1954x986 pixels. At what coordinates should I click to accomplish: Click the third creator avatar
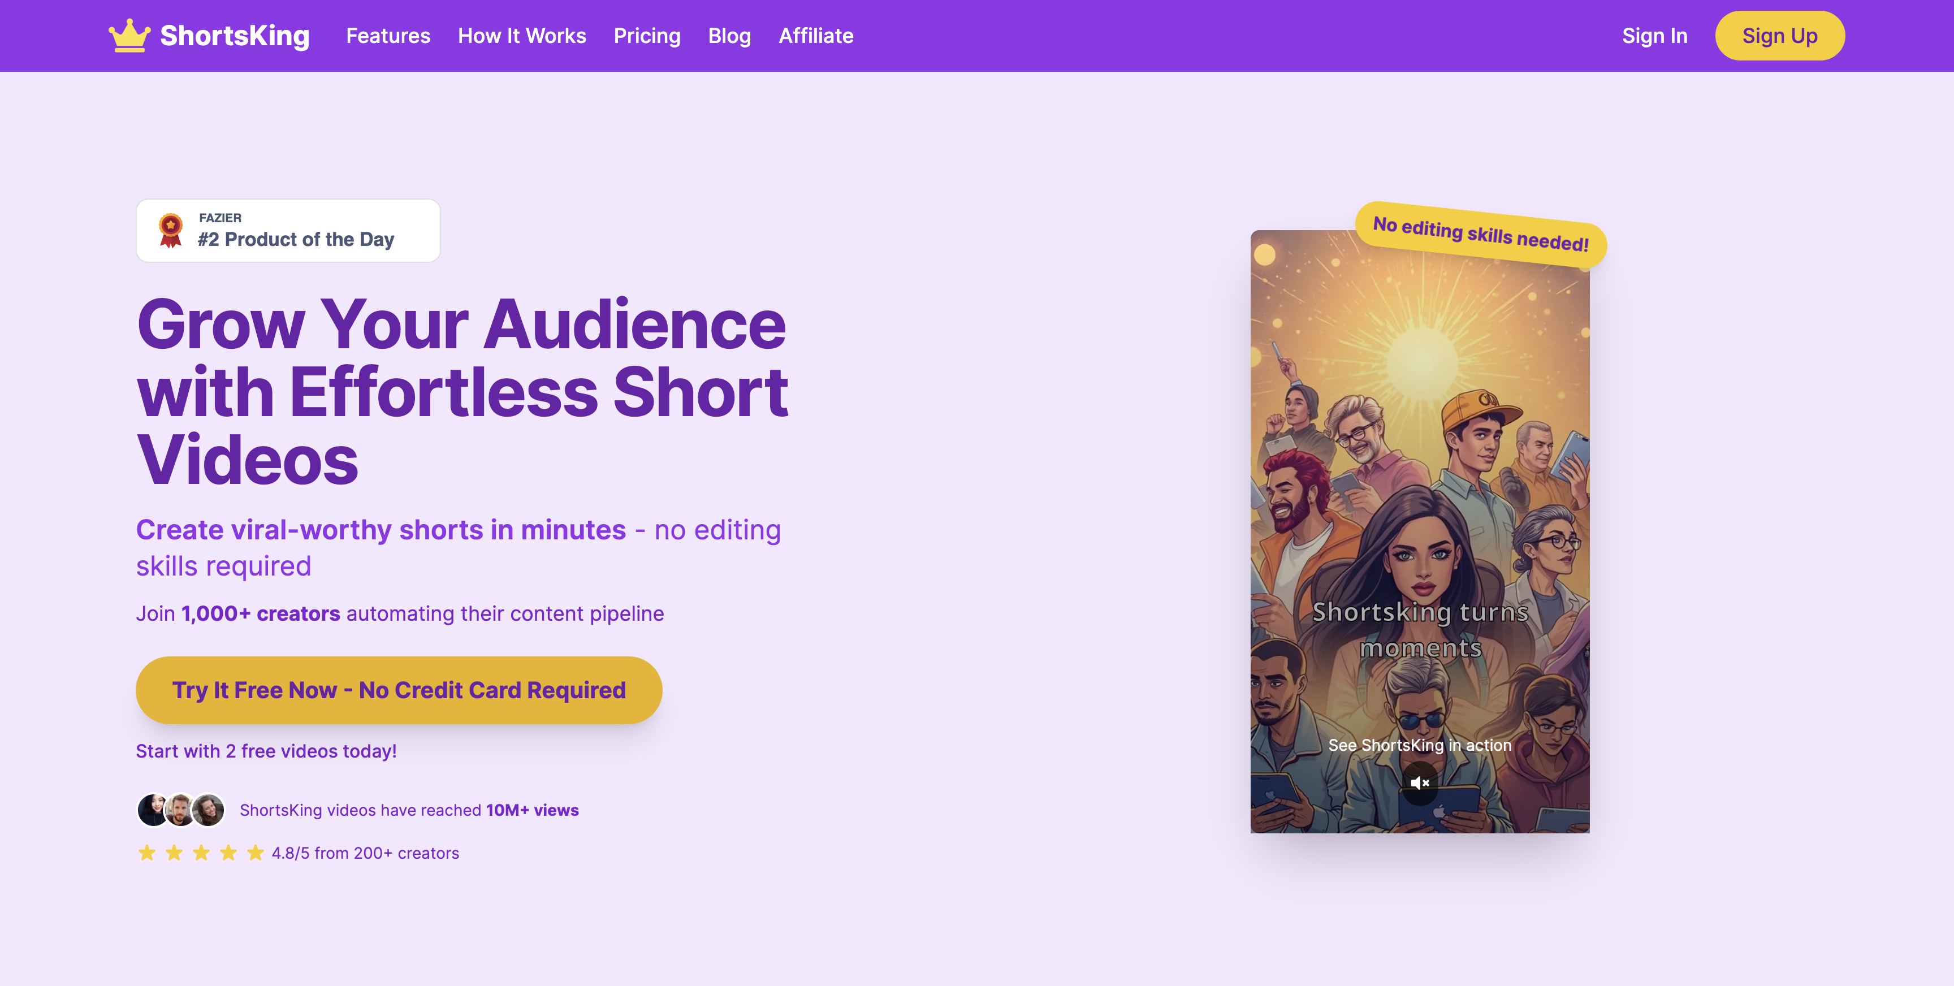pyautogui.click(x=209, y=810)
